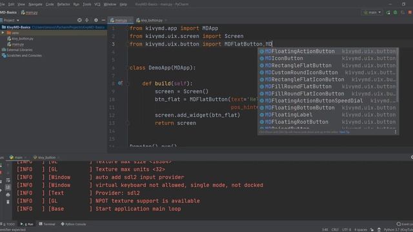Open Project panel settings gear
This screenshot has height=232, width=413.
[96, 20]
